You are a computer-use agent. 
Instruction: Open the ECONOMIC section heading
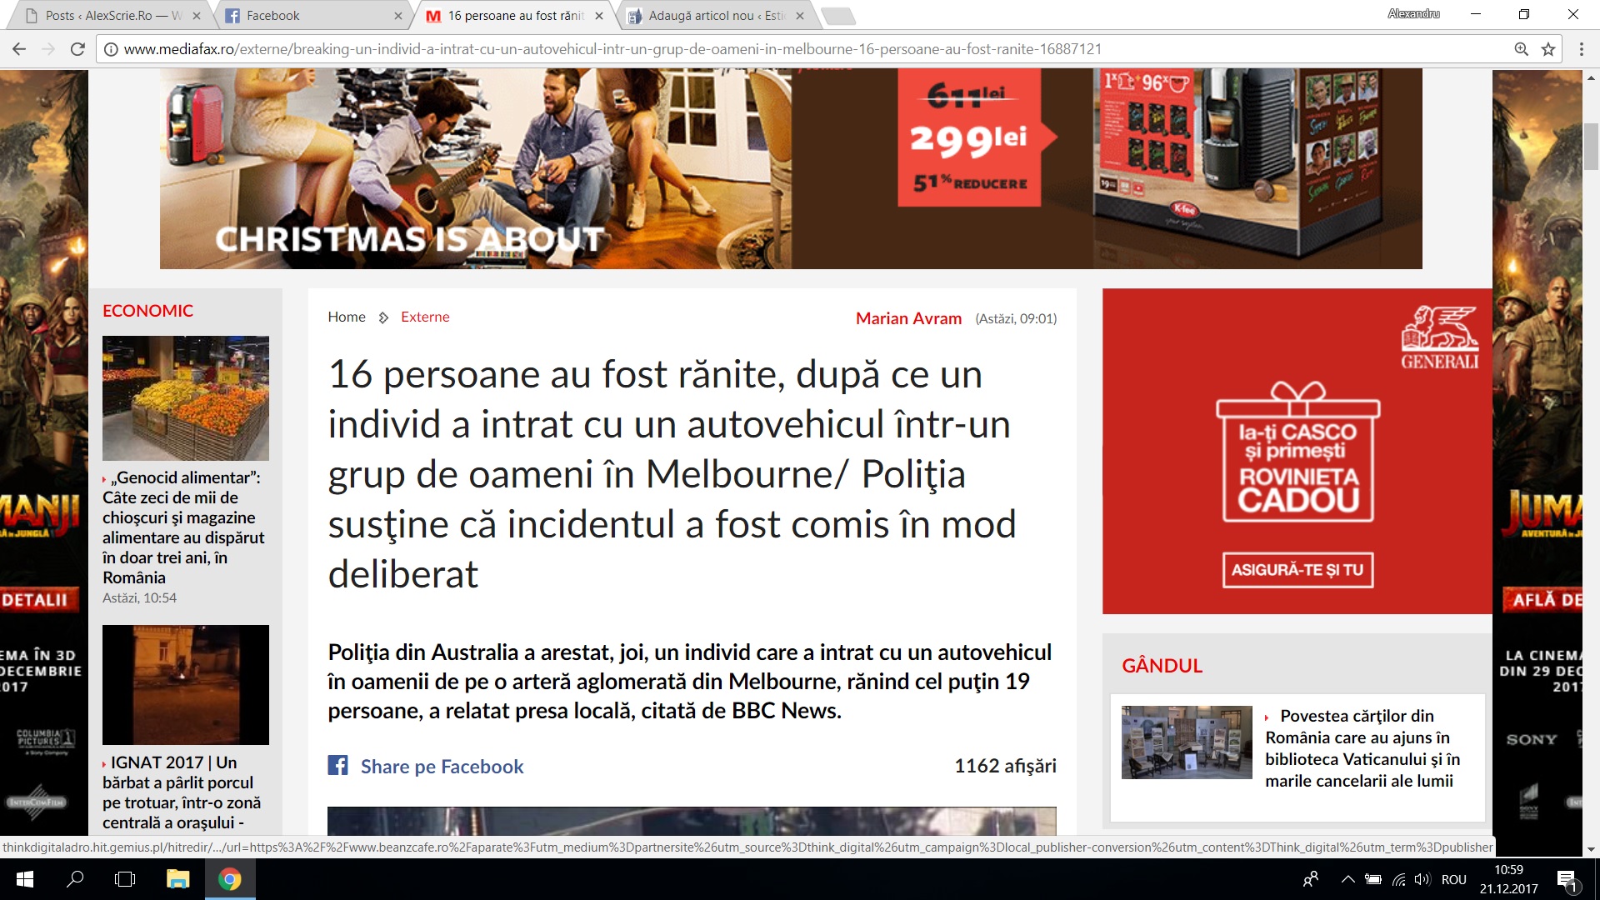147,311
